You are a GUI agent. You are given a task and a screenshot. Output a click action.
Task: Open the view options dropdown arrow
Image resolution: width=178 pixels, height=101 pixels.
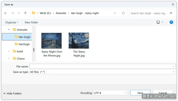pos(163,22)
